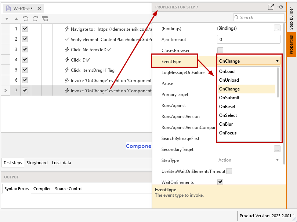Image resolution: width=297 pixels, height=222 pixels.
Task: Disable the WaitOnElements checkbox
Action: pos(220,182)
